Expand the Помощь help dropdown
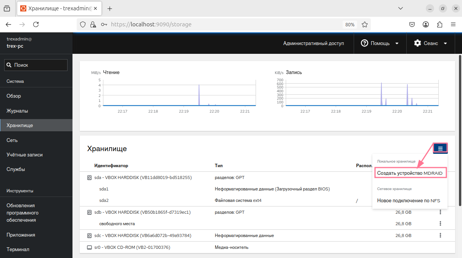This screenshot has height=258, width=462. (x=380, y=44)
